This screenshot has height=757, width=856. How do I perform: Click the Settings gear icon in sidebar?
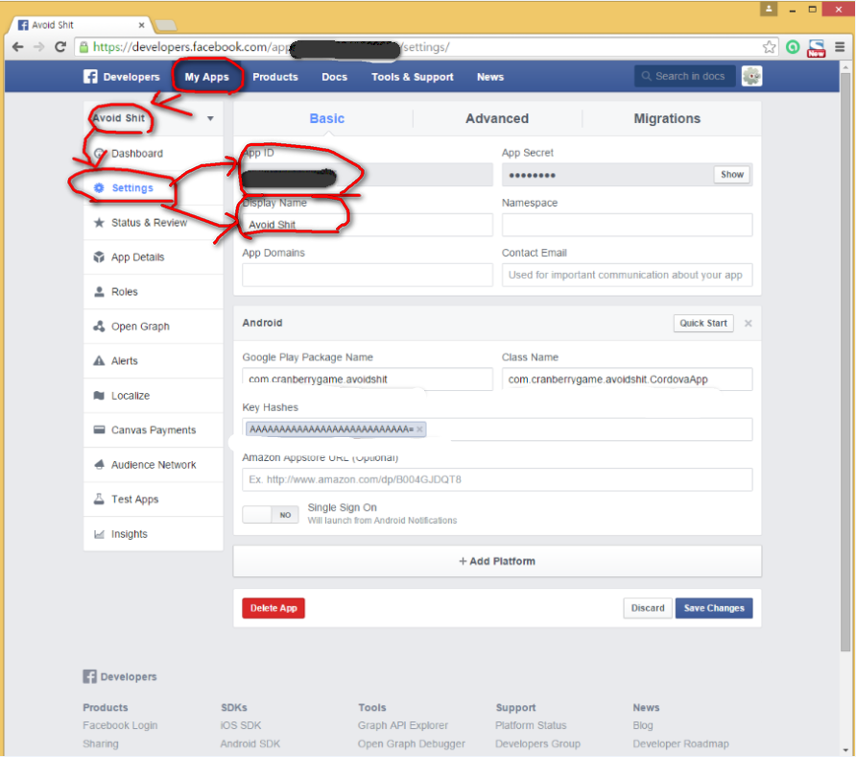99,187
